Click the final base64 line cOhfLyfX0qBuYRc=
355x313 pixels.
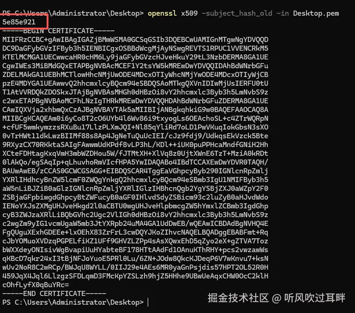36,285
